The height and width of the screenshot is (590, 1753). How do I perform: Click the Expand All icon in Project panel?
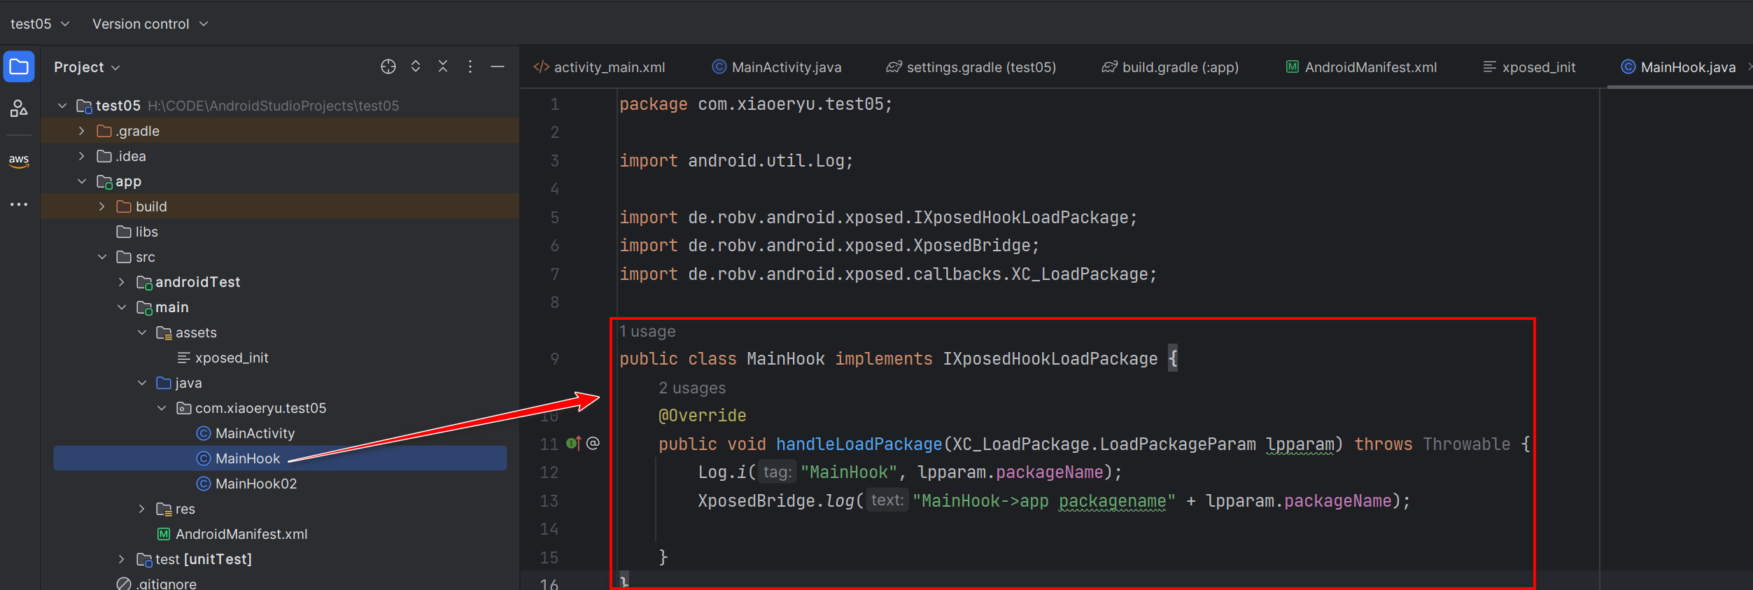point(416,66)
